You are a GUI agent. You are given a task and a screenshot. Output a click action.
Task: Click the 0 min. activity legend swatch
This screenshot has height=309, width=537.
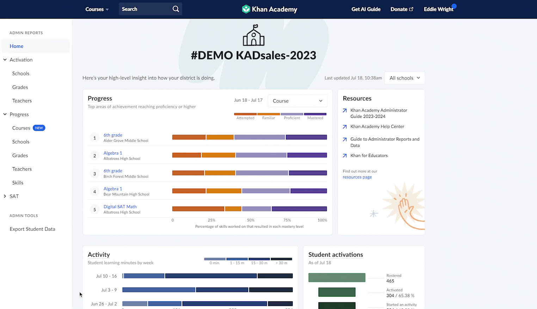pos(215,259)
